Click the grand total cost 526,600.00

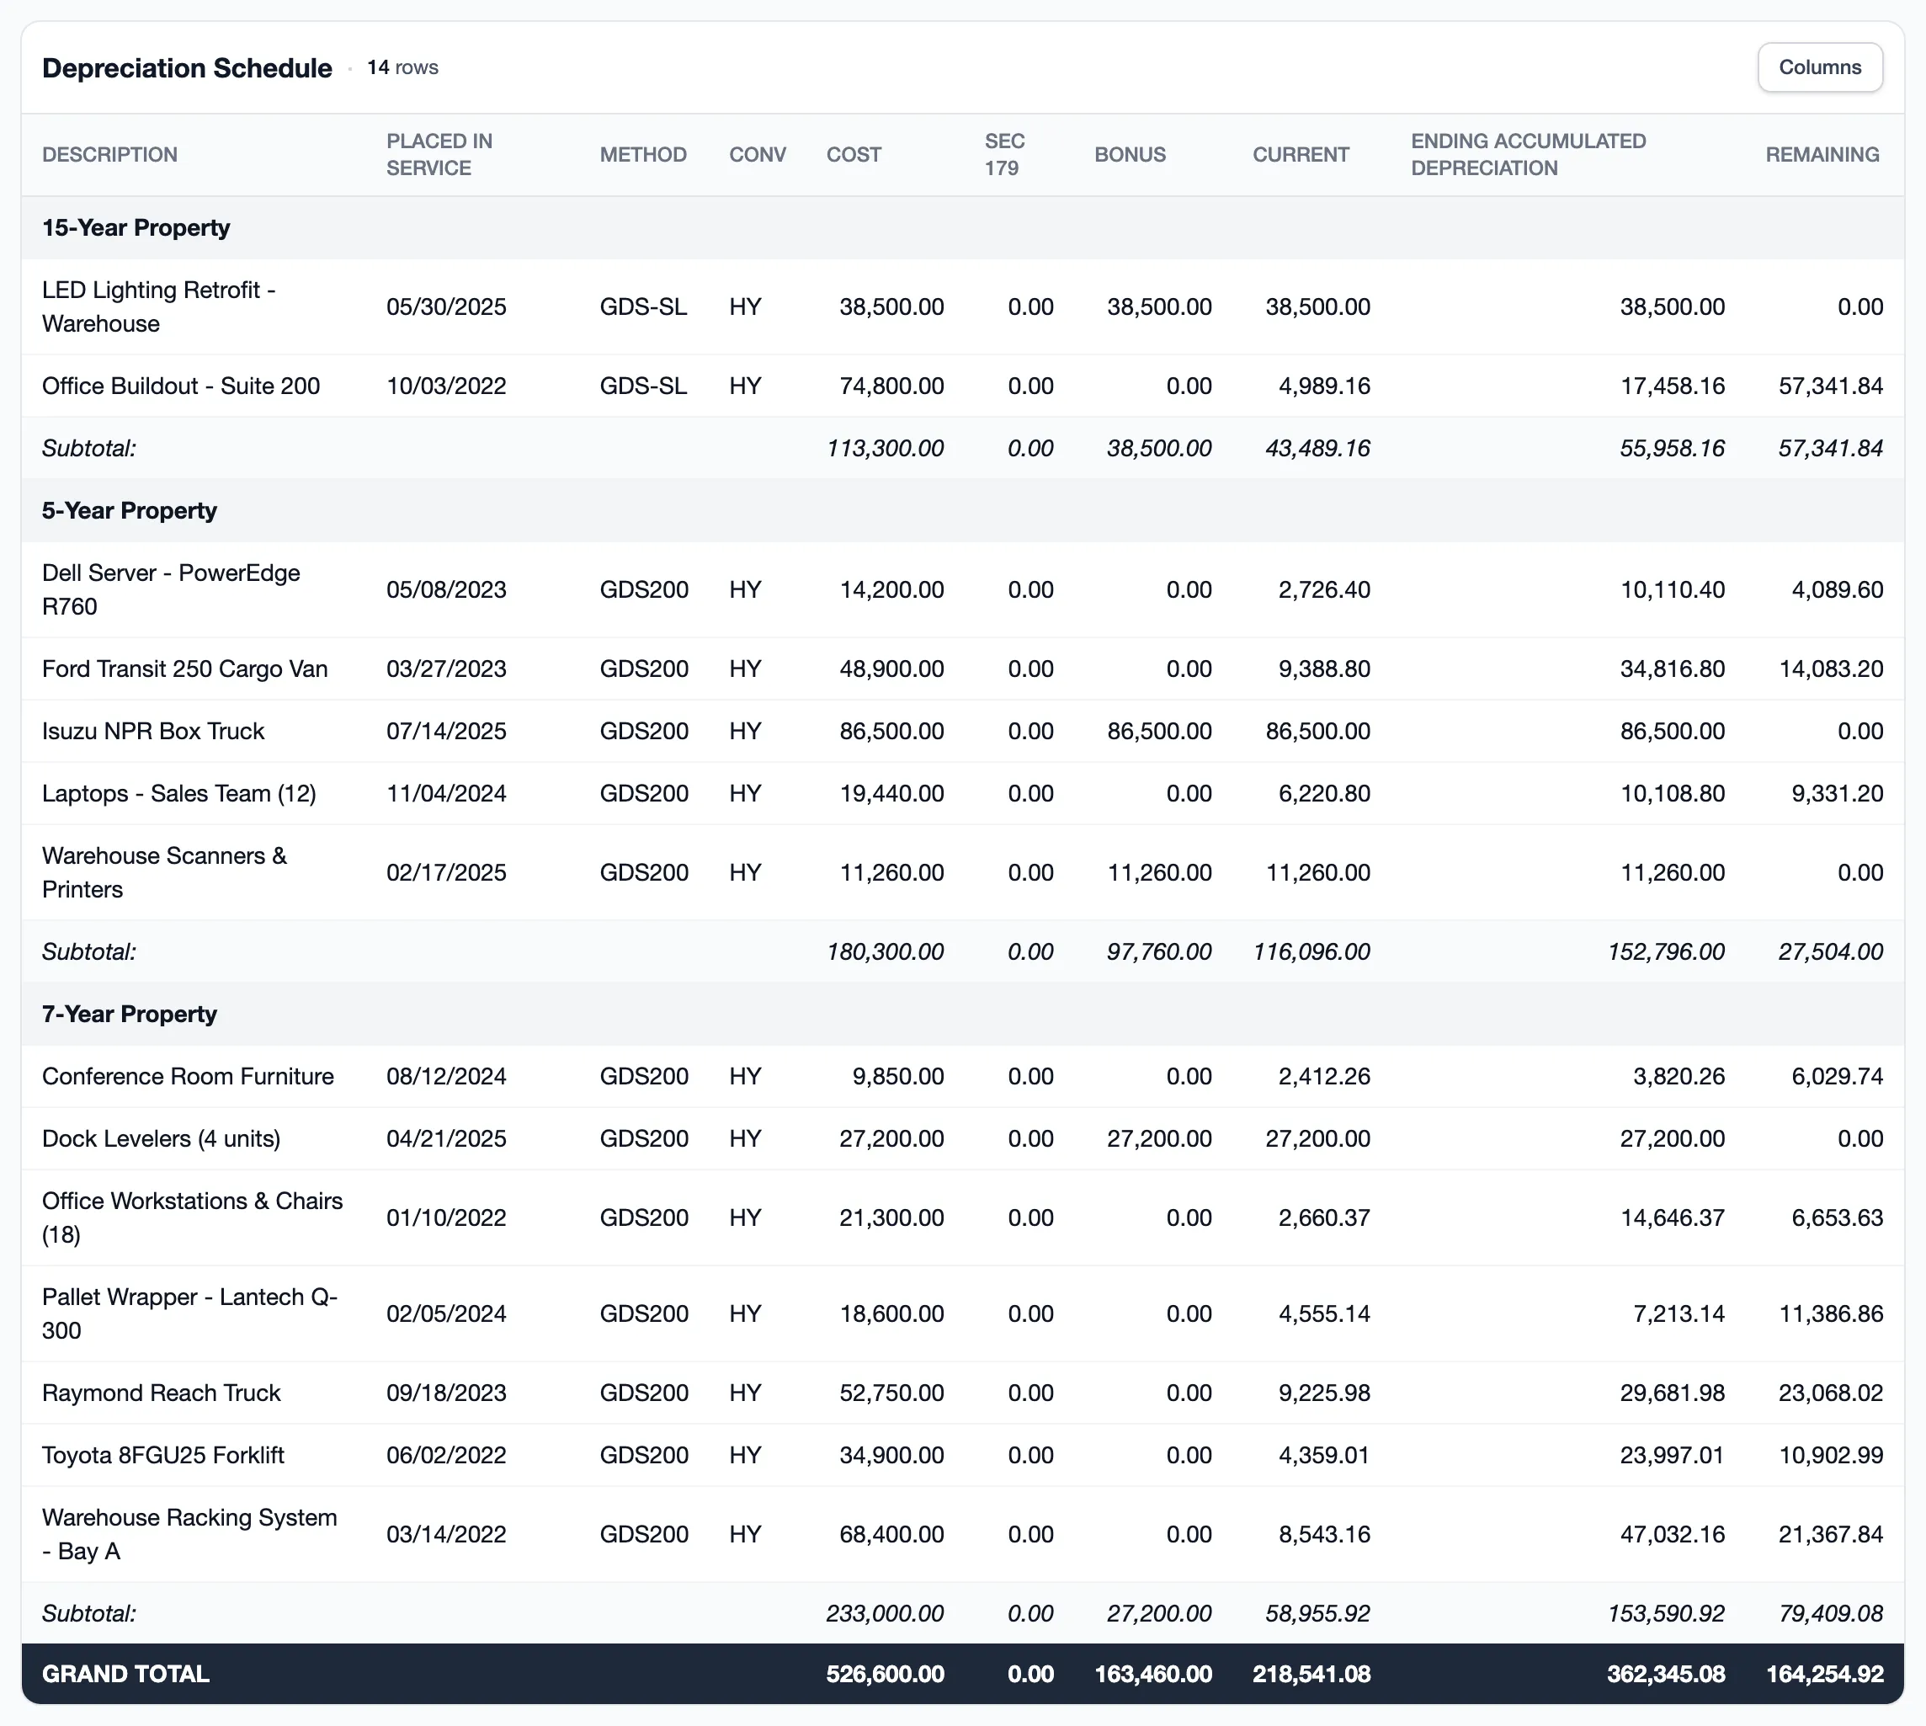pyautogui.click(x=885, y=1674)
